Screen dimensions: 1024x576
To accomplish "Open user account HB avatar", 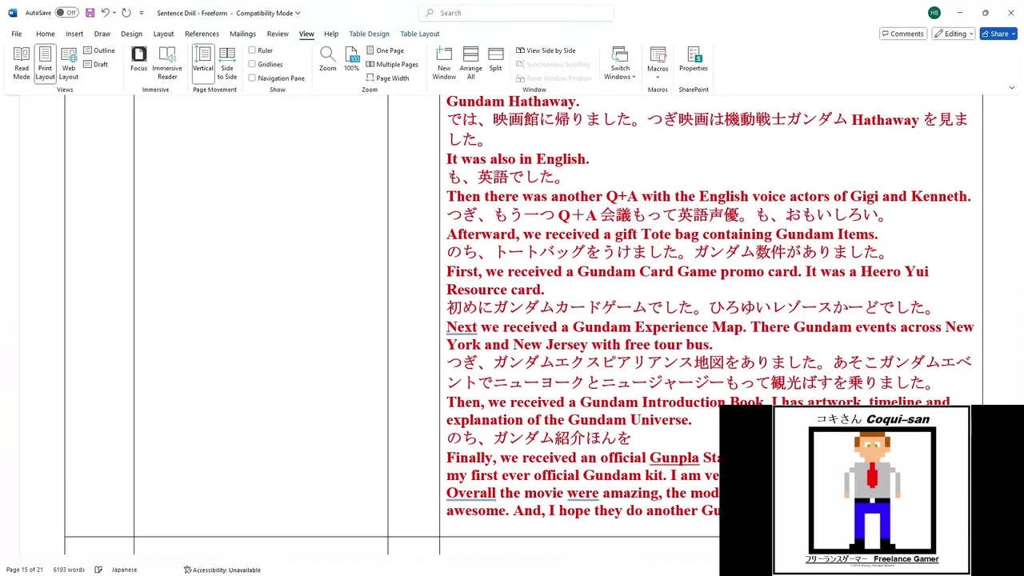I will tap(934, 13).
